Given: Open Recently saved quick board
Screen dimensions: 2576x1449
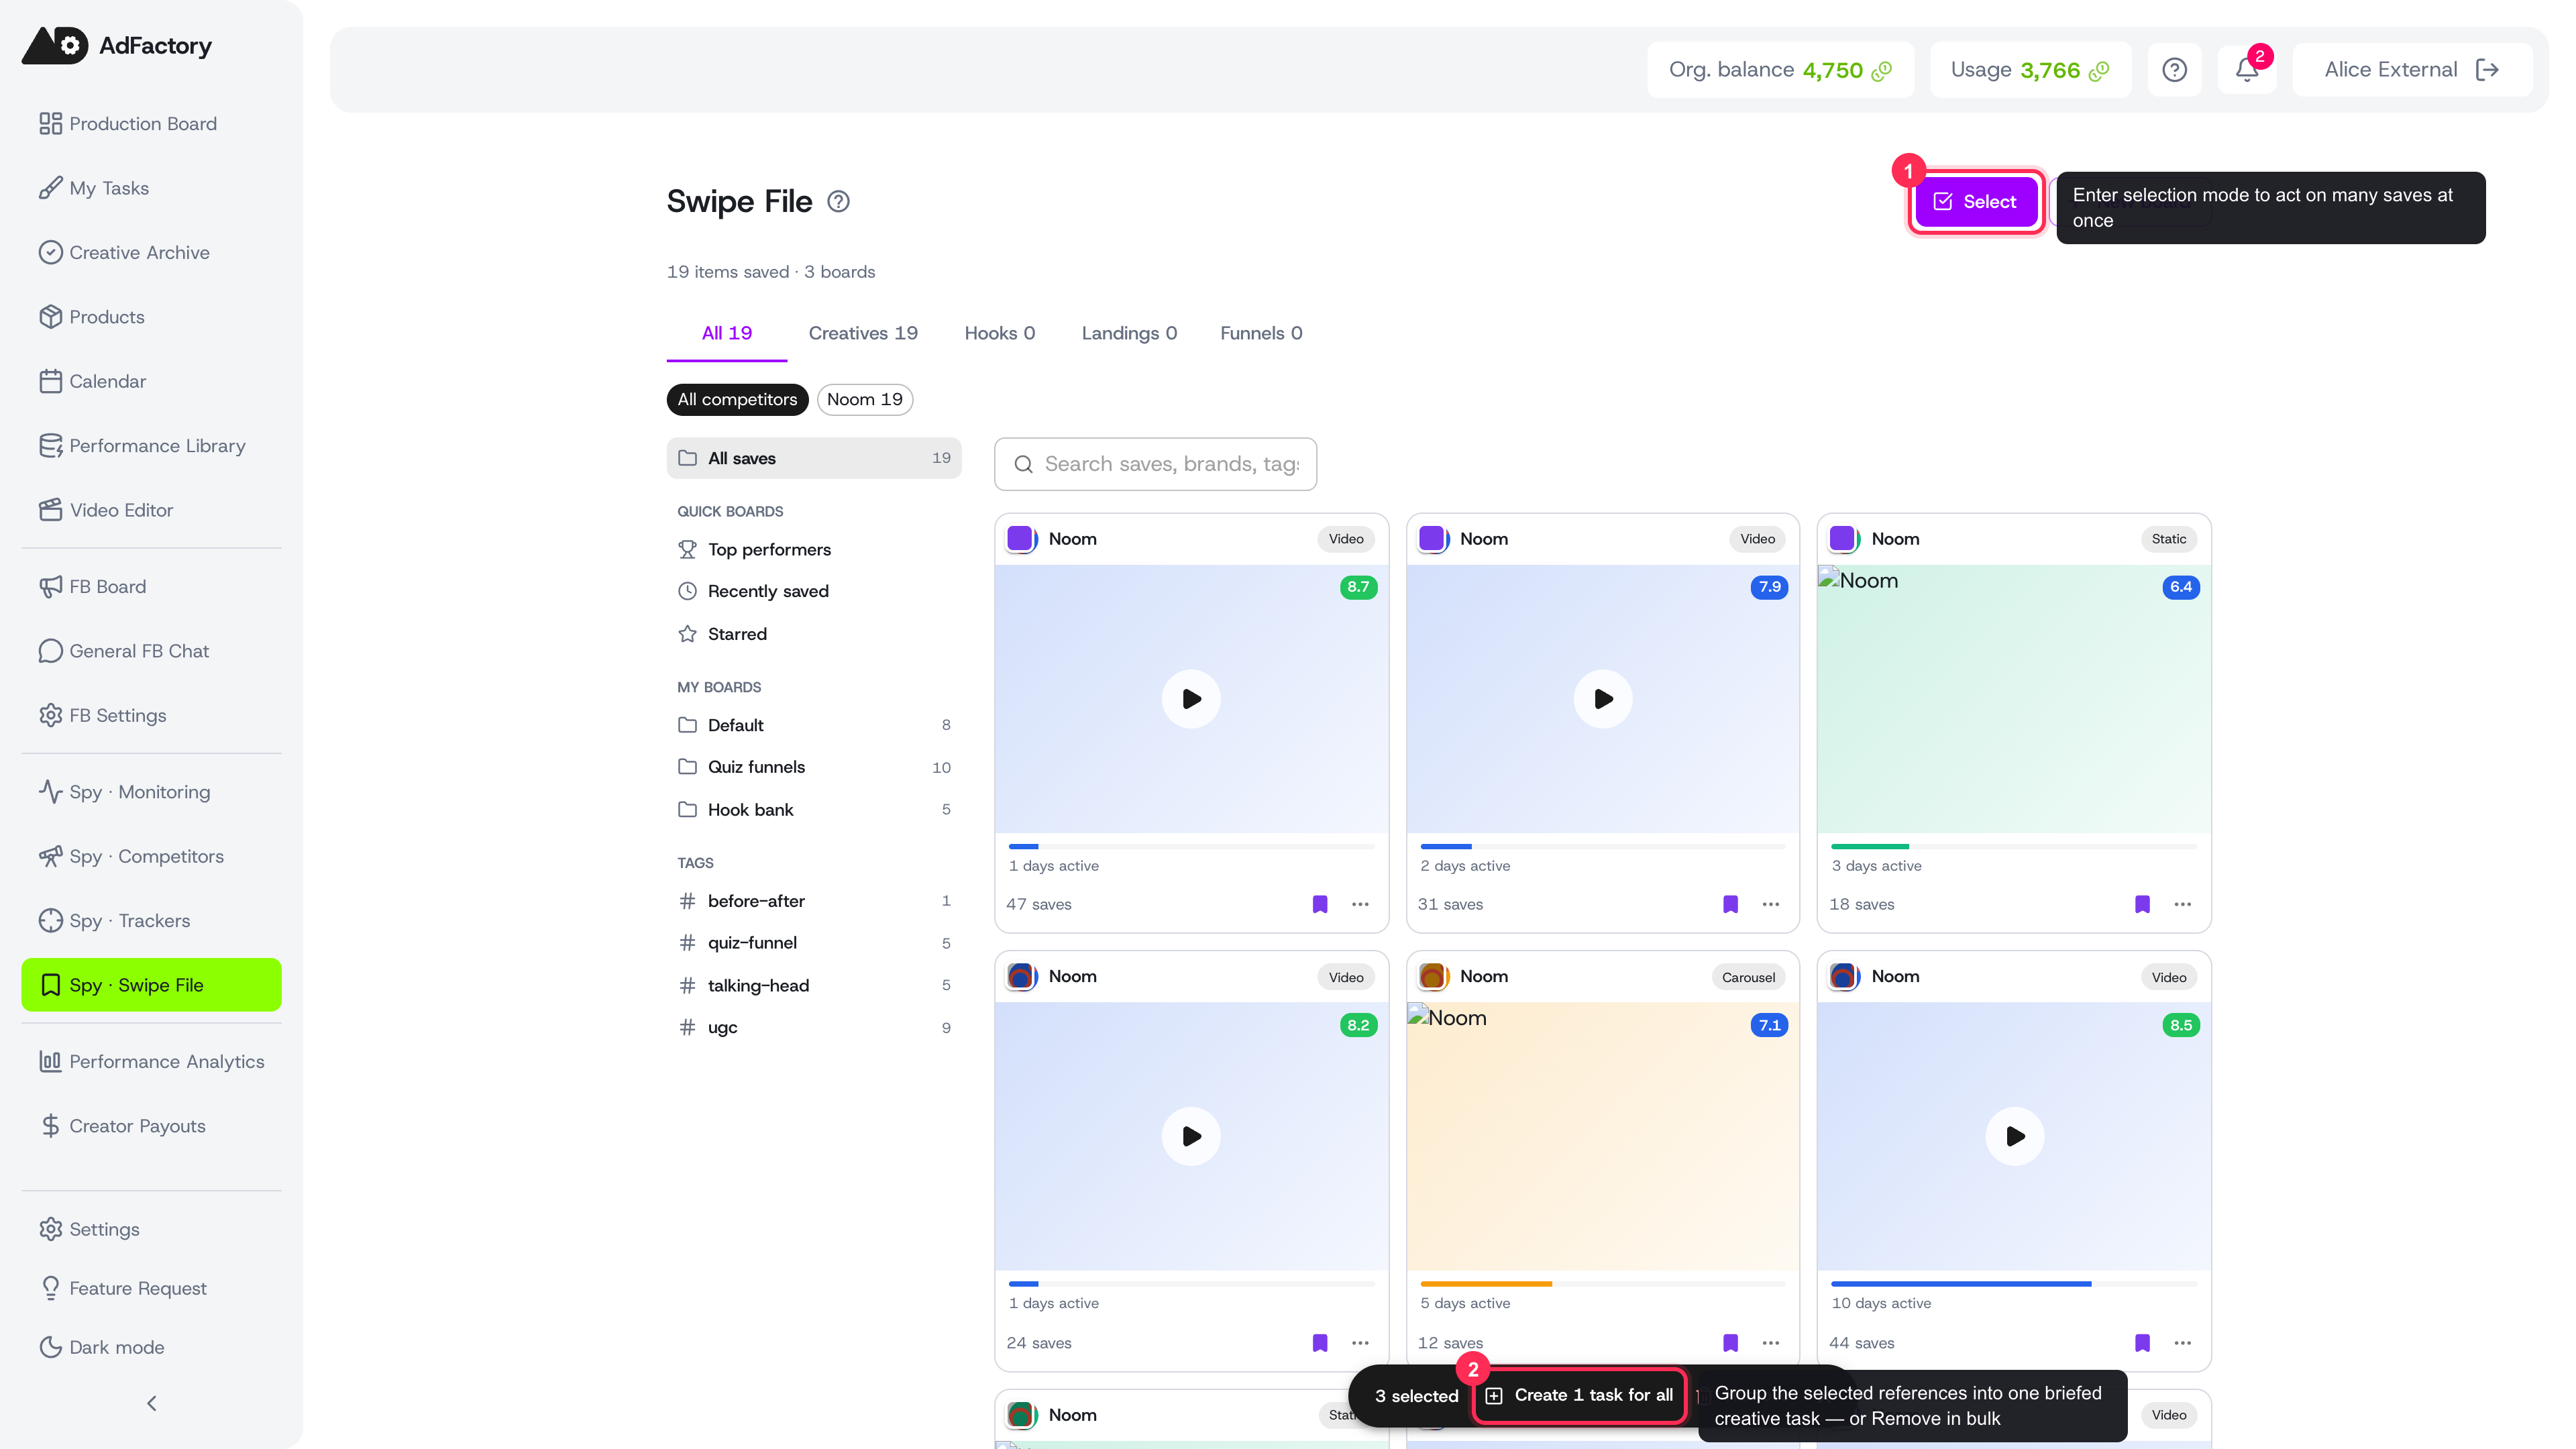Looking at the screenshot, I should coord(814,591).
